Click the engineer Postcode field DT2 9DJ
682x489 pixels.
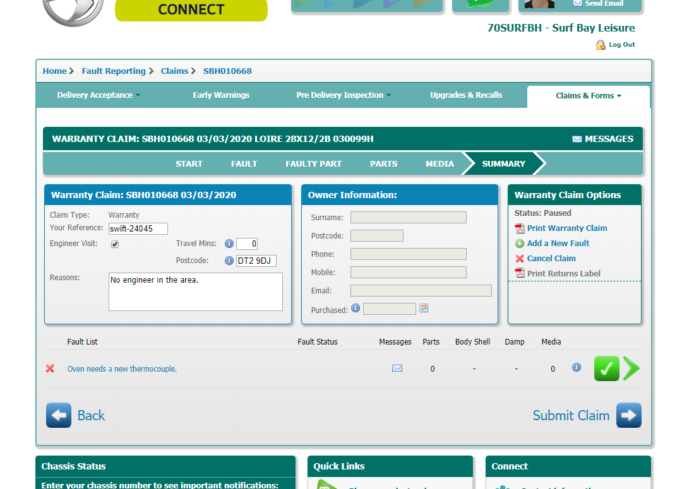(x=256, y=261)
